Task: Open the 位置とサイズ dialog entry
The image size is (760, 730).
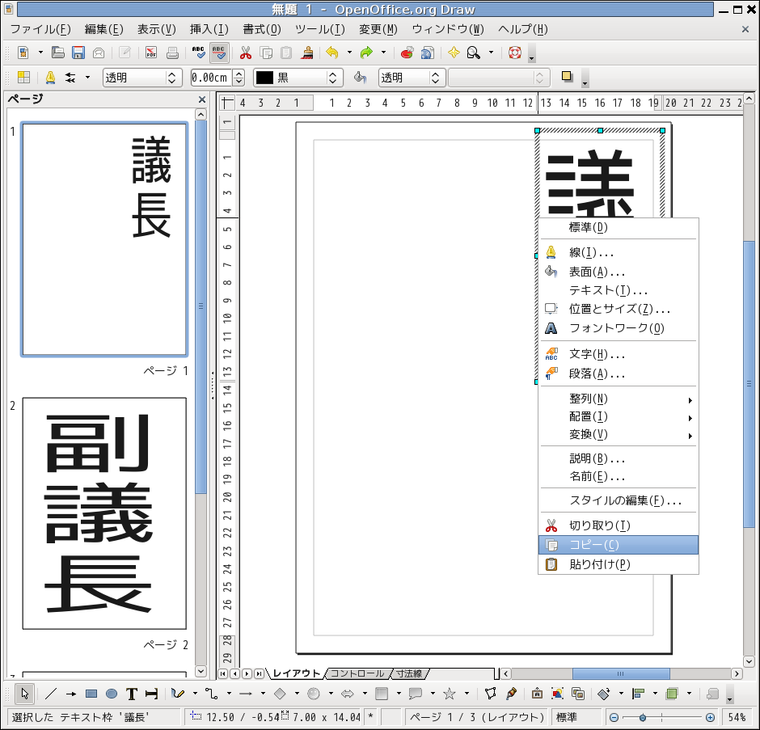Action: [618, 309]
